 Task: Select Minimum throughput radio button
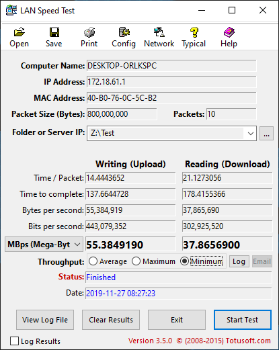tap(184, 261)
